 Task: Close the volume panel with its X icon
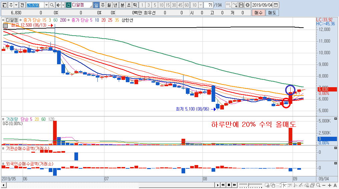336,119
